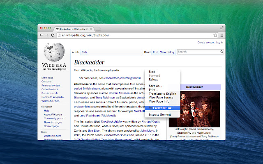Open the Recent changes link

pos(53,122)
